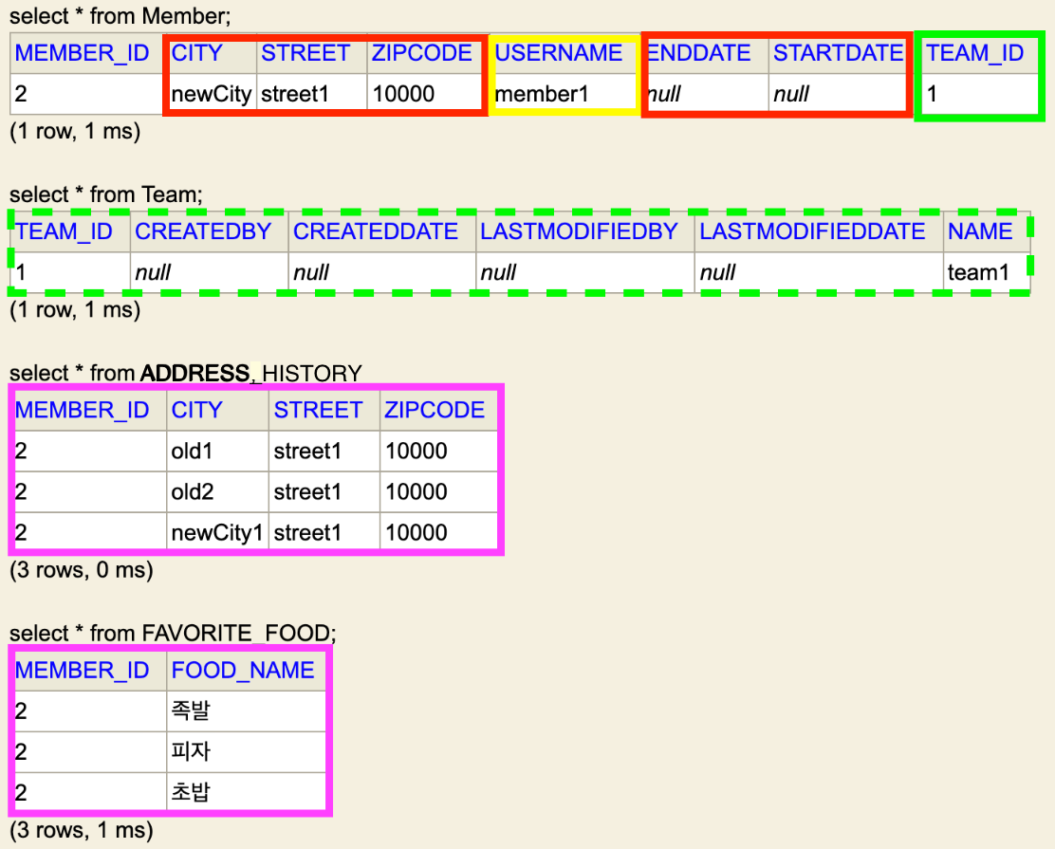Click TEAM_ID header in Member table
Image resolution: width=1055 pixels, height=849 pixels.
(x=975, y=52)
